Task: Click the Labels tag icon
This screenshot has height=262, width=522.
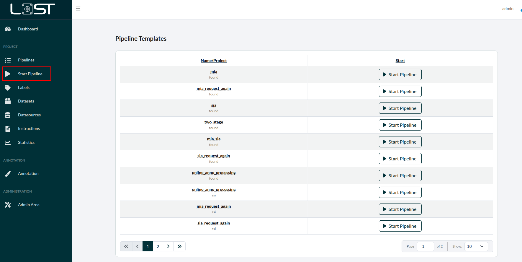Action: pos(8,88)
